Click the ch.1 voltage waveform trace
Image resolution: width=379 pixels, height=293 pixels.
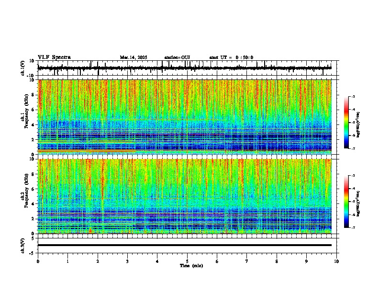(x=184, y=68)
